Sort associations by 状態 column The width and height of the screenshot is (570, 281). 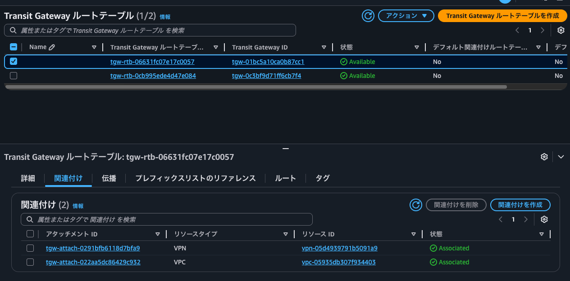542,234
